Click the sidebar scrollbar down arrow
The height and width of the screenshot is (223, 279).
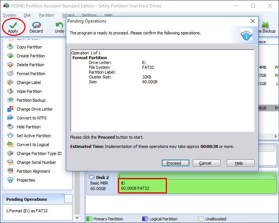77,218
